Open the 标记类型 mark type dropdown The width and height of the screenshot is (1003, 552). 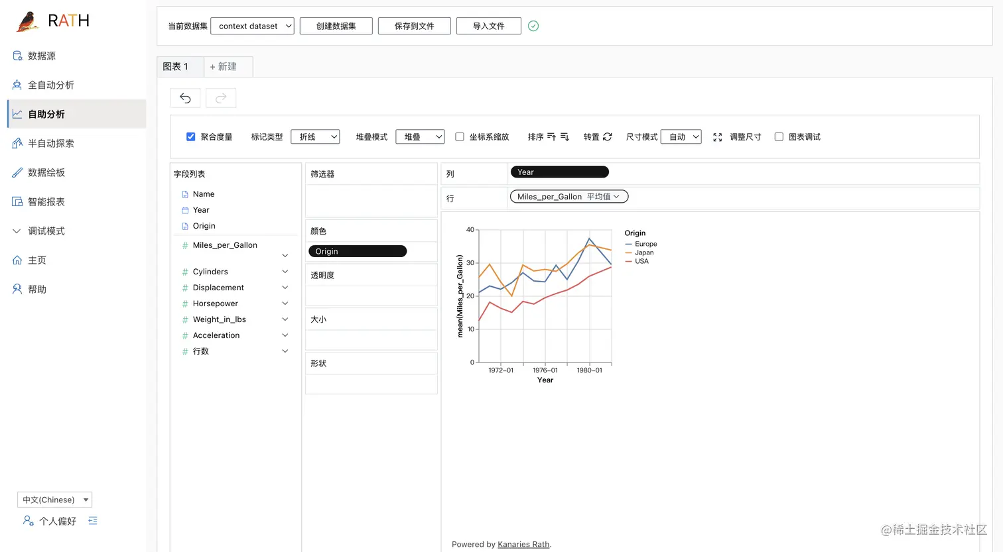pyautogui.click(x=315, y=137)
